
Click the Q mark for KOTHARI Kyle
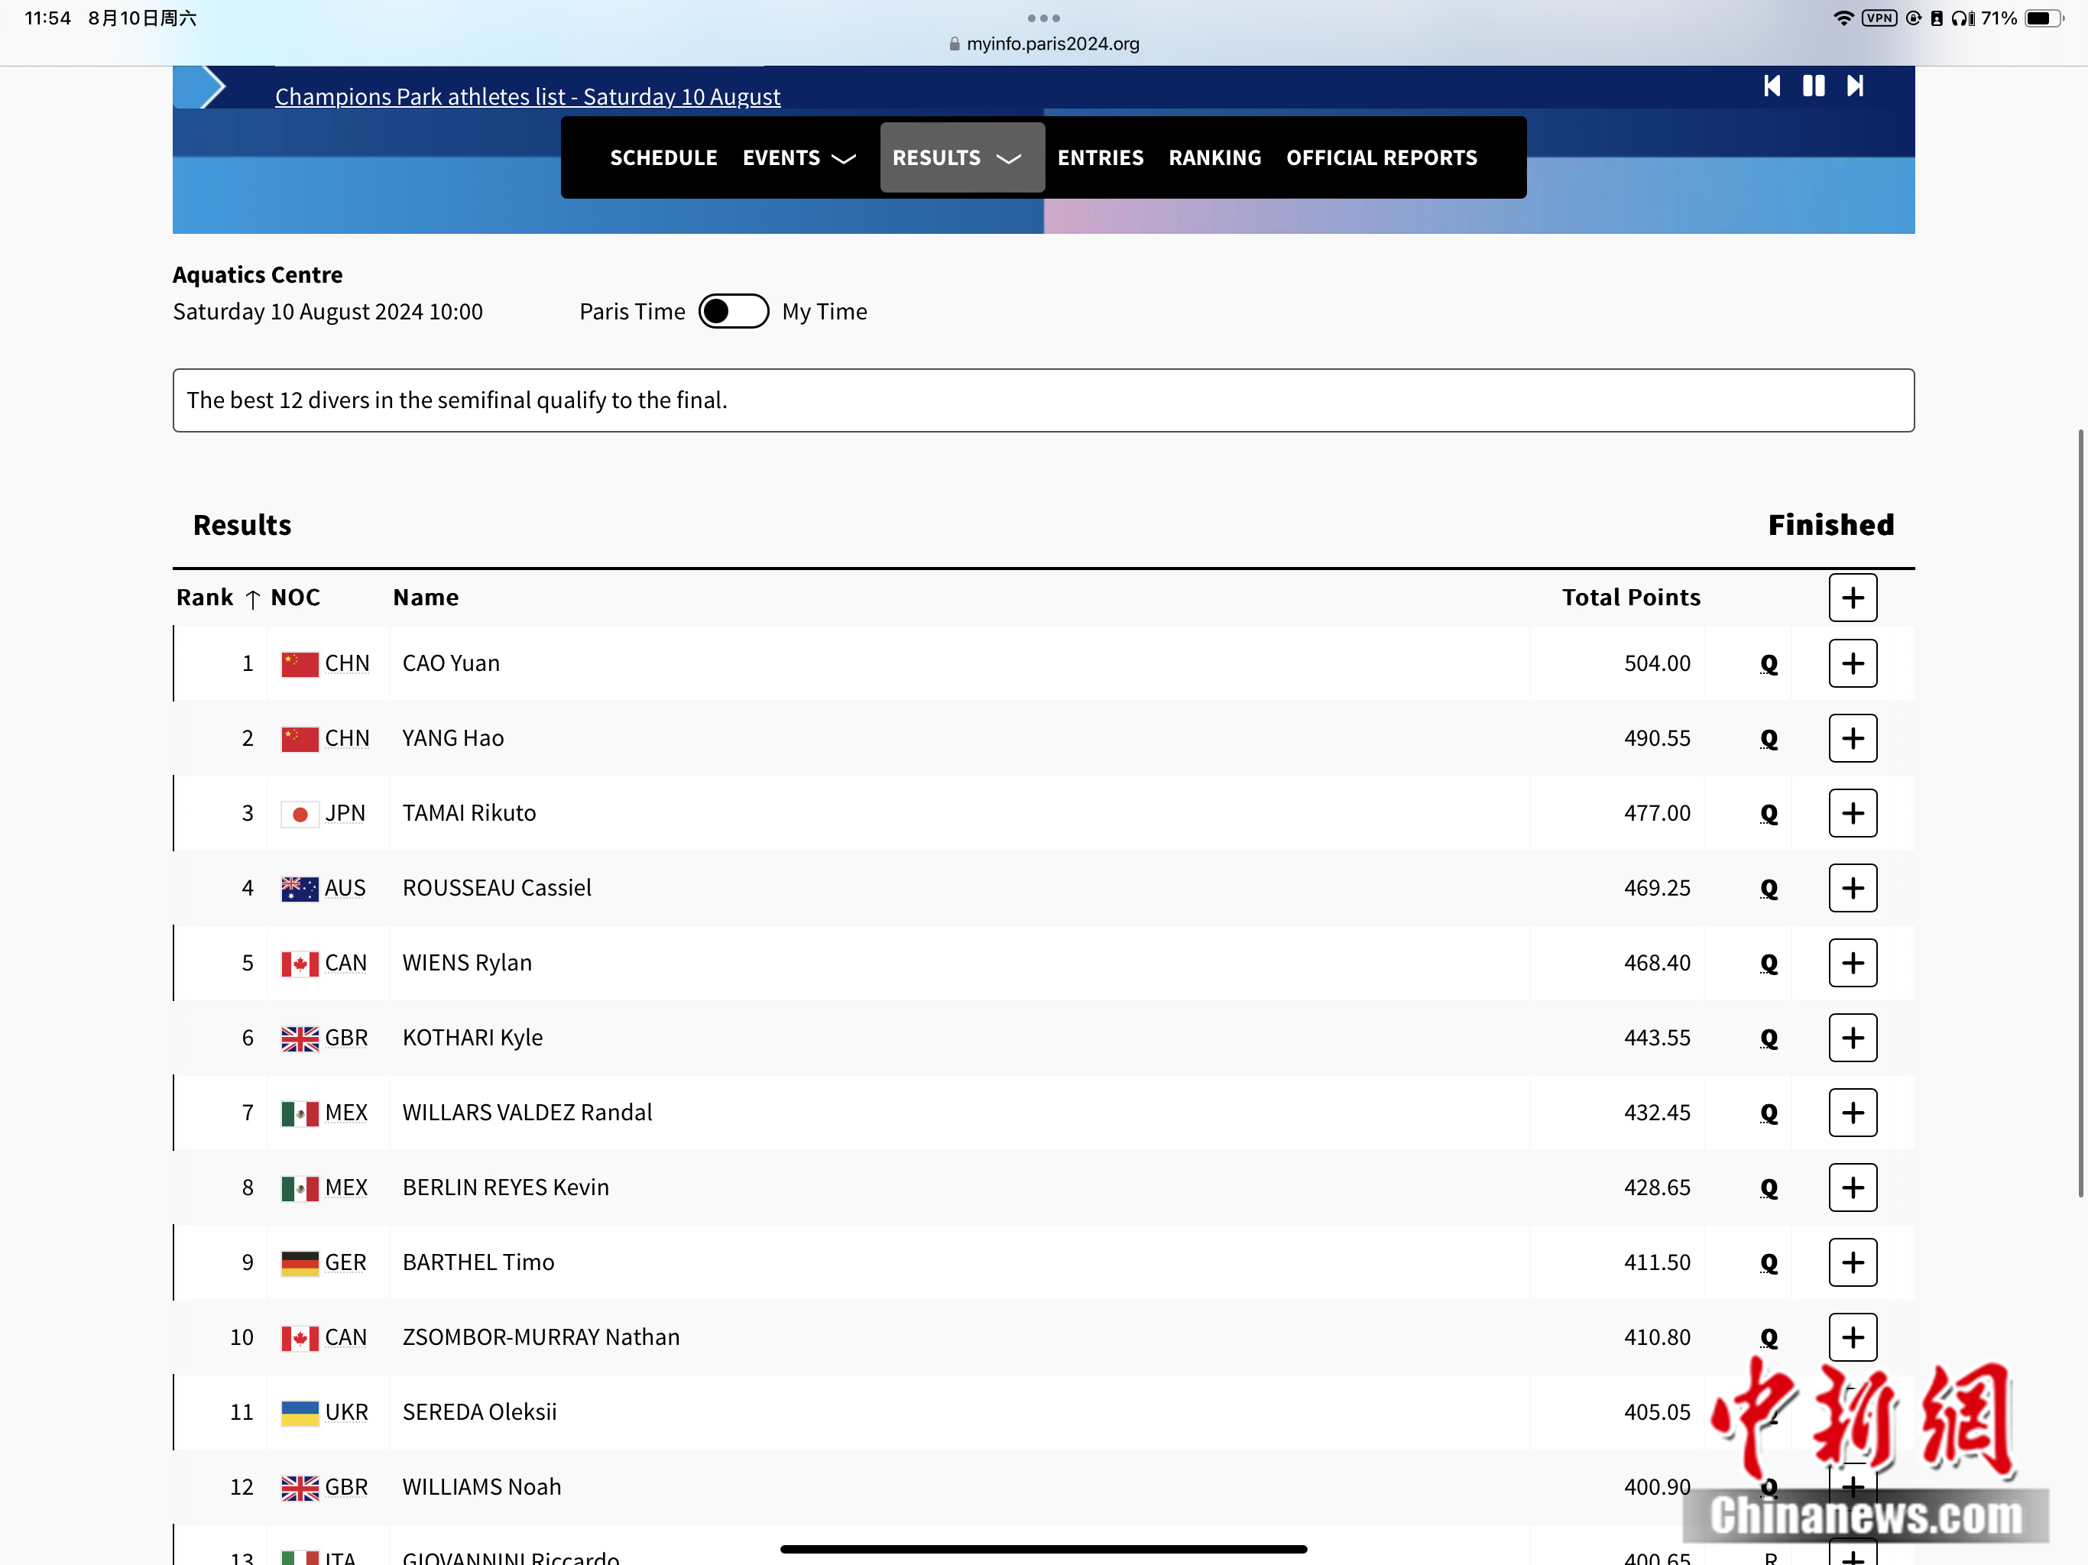pyautogui.click(x=1768, y=1038)
